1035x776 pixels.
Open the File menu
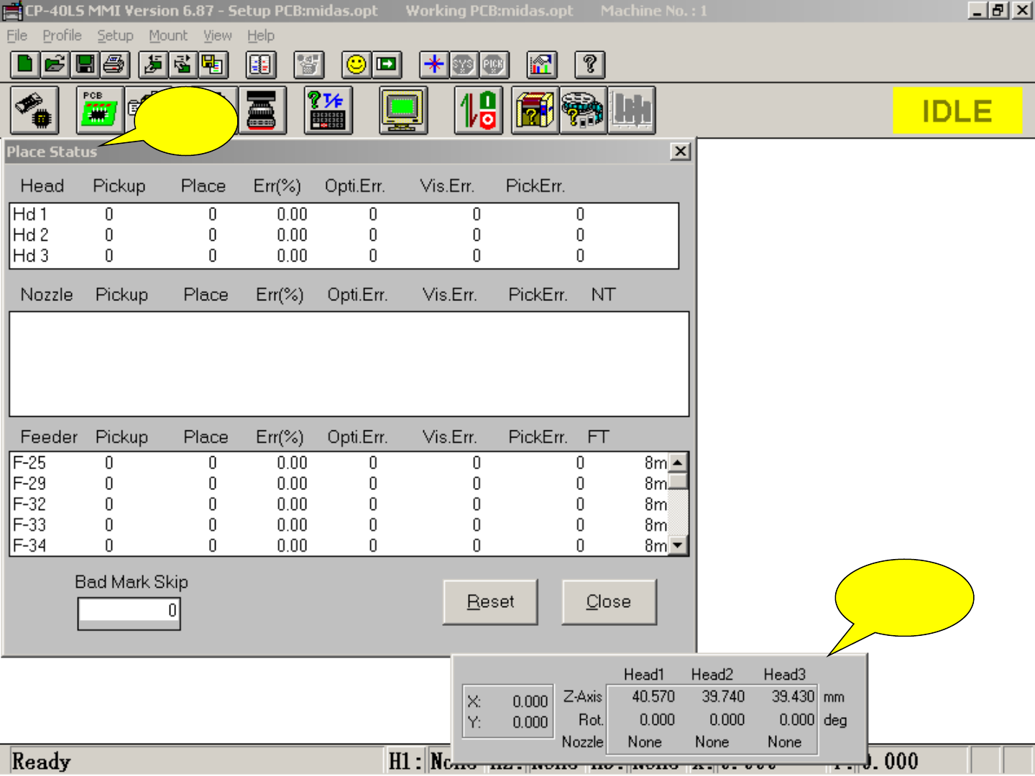[x=17, y=36]
